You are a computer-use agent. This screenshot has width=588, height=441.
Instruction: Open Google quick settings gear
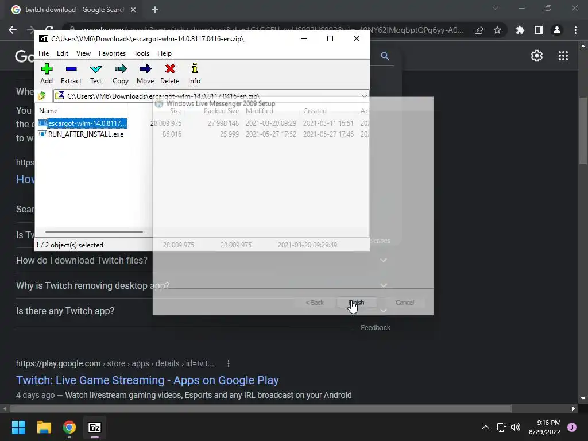[x=537, y=56]
